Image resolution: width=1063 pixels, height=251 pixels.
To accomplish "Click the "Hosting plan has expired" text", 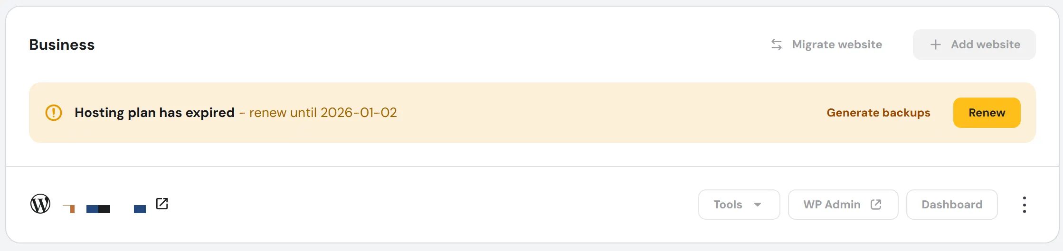I will (x=154, y=113).
